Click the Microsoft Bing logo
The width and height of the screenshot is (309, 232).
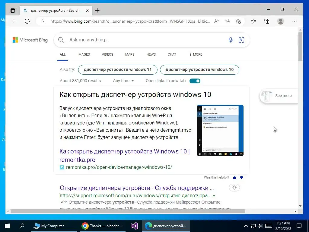[30, 40]
